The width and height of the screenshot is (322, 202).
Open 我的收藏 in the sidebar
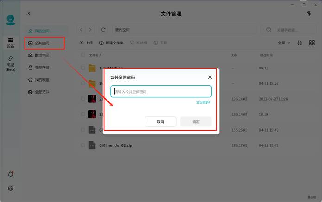[x=42, y=80]
